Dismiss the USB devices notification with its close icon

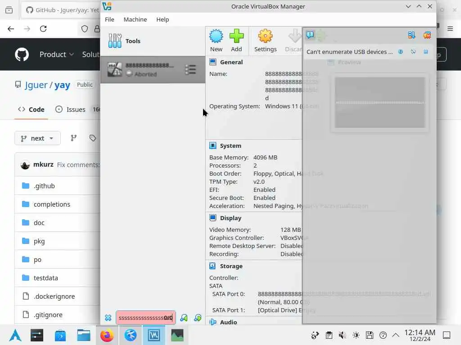pyautogui.click(x=426, y=52)
